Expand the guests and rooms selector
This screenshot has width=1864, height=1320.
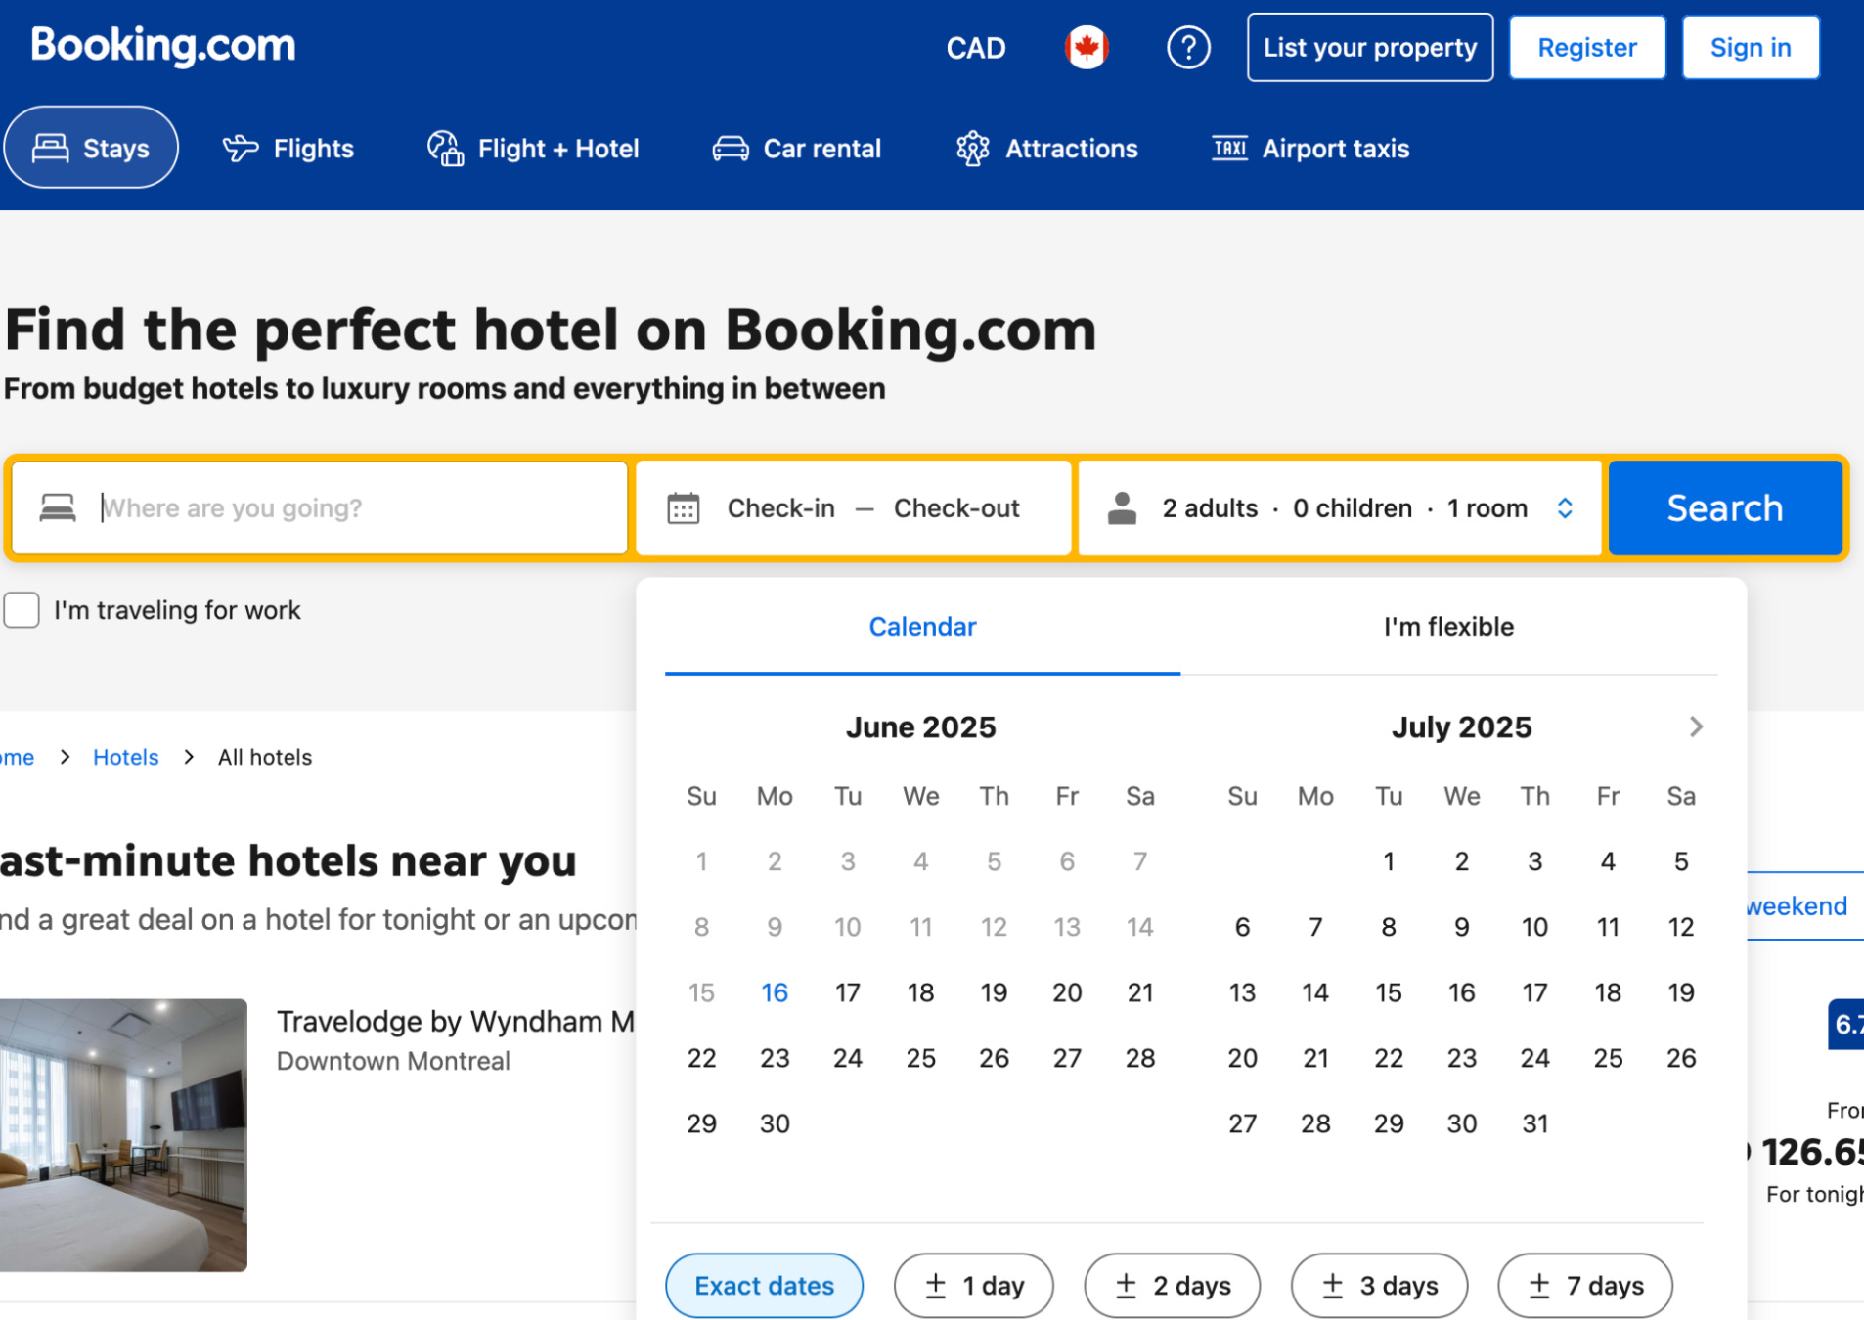(1340, 507)
